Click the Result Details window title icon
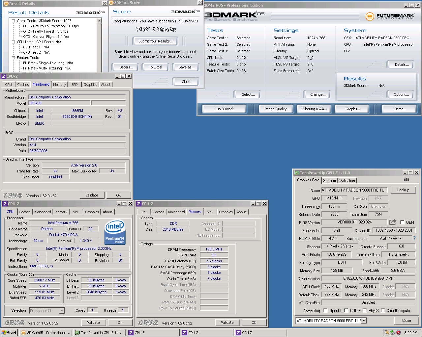Viewport: 422px width, 337px height. [x=6, y=4]
